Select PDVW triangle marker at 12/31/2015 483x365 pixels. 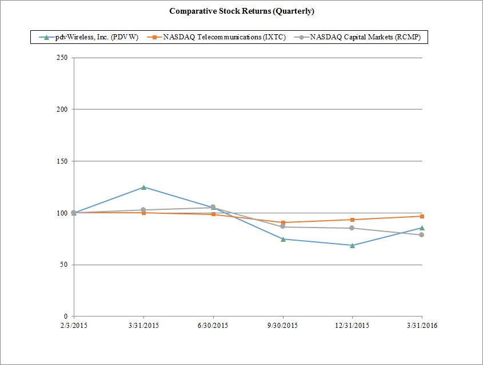pyautogui.click(x=352, y=245)
